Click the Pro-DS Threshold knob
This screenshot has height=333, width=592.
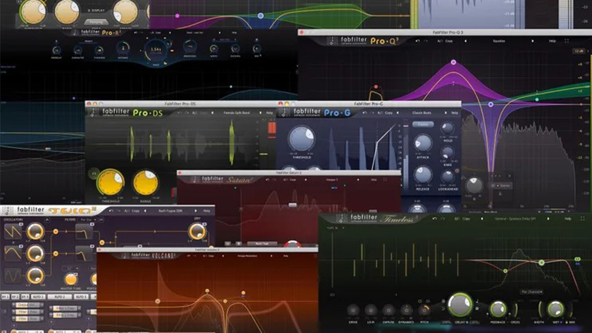[110, 183]
